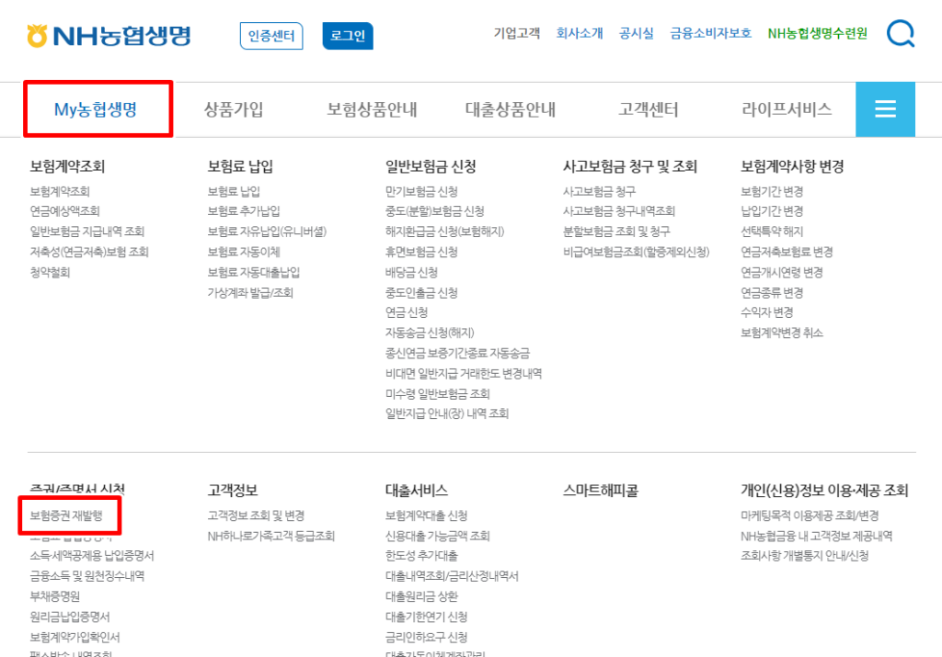Image resolution: width=942 pixels, height=657 pixels.
Task: Open 공시실 link
Action: tap(637, 33)
